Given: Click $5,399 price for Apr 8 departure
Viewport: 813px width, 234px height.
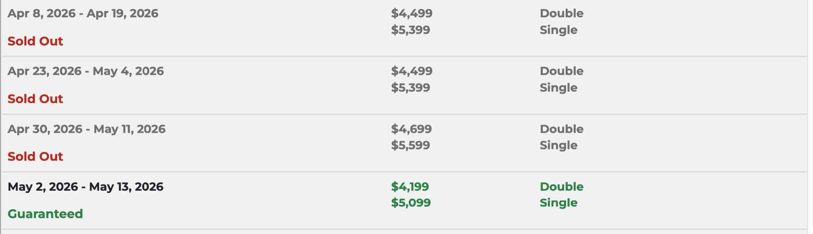Looking at the screenshot, I should [x=410, y=30].
